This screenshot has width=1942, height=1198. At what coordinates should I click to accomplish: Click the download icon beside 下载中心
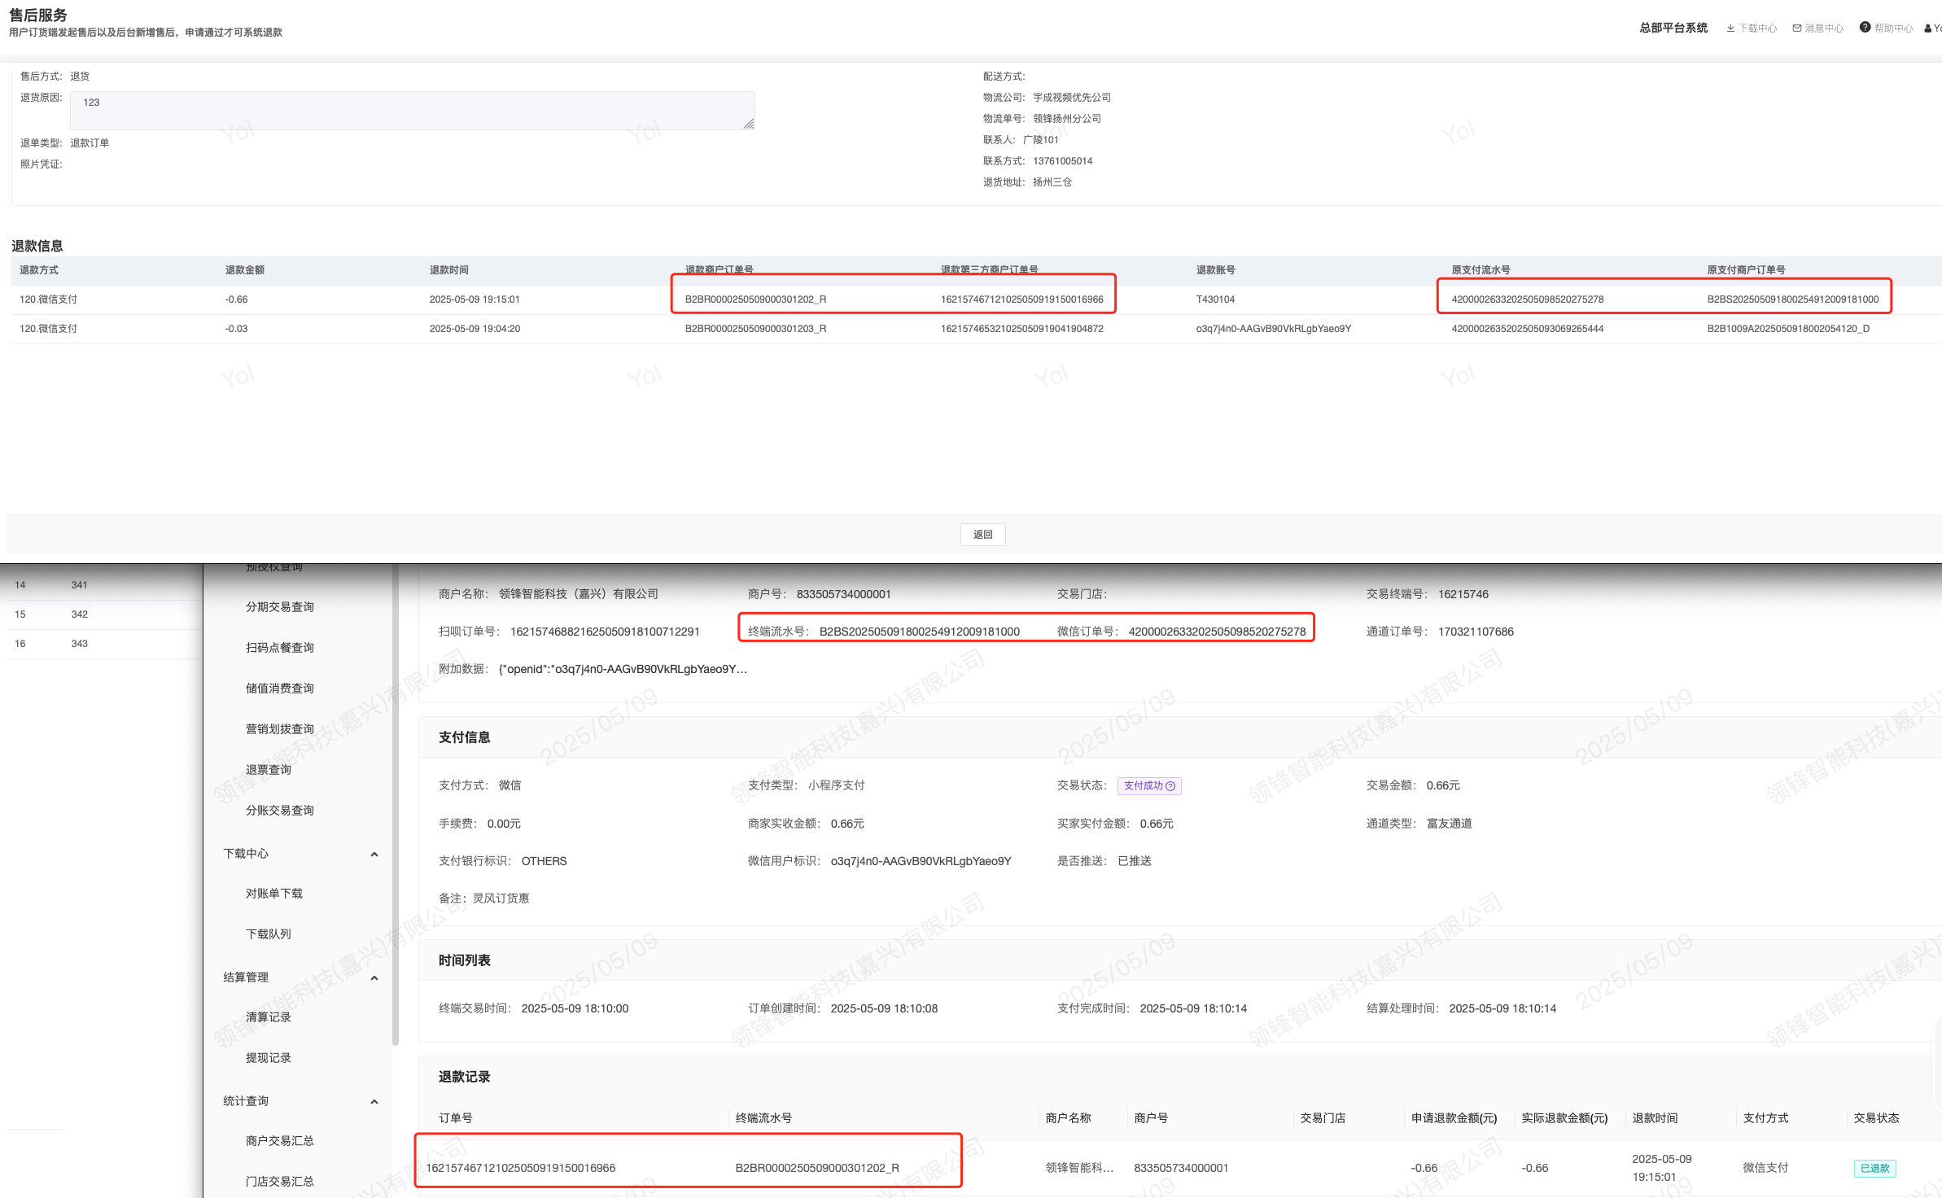pos(1730,28)
